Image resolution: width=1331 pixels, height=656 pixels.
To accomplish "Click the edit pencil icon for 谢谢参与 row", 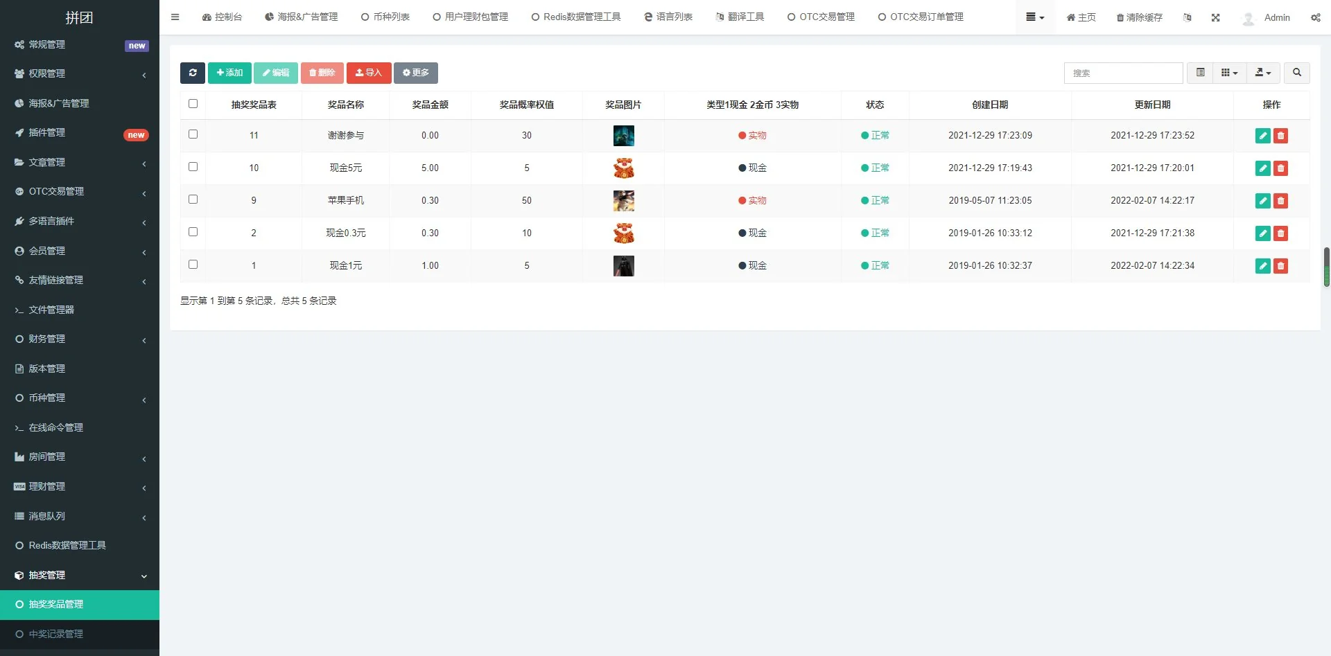I will (x=1262, y=136).
